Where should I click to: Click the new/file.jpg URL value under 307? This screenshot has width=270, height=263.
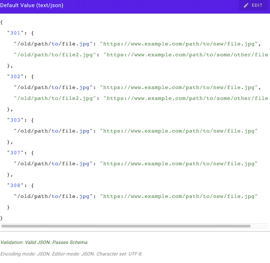click(179, 164)
